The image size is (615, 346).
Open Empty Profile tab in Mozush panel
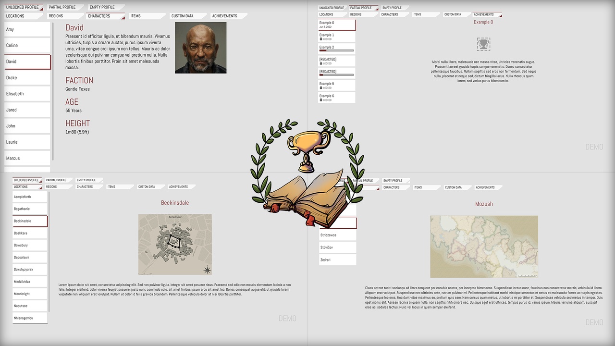click(x=395, y=181)
